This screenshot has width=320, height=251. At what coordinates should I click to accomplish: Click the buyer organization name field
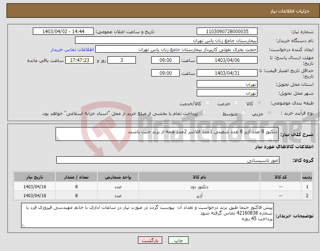[166, 40]
